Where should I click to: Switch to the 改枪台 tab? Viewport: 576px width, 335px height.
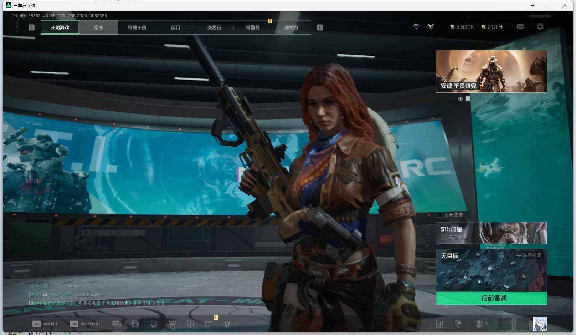(x=291, y=27)
